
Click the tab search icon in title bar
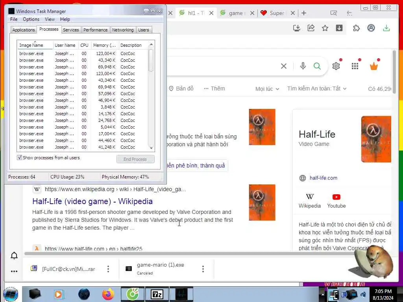point(333,13)
